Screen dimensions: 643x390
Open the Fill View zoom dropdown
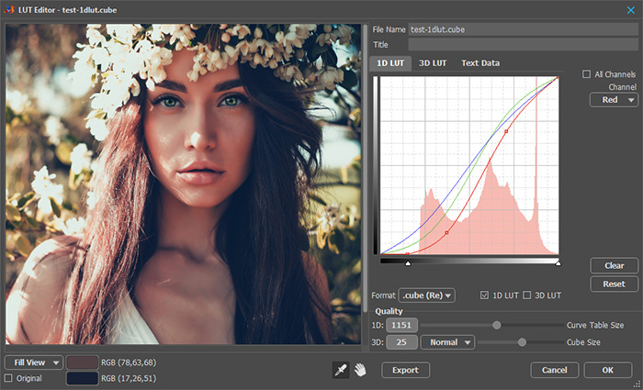click(34, 362)
